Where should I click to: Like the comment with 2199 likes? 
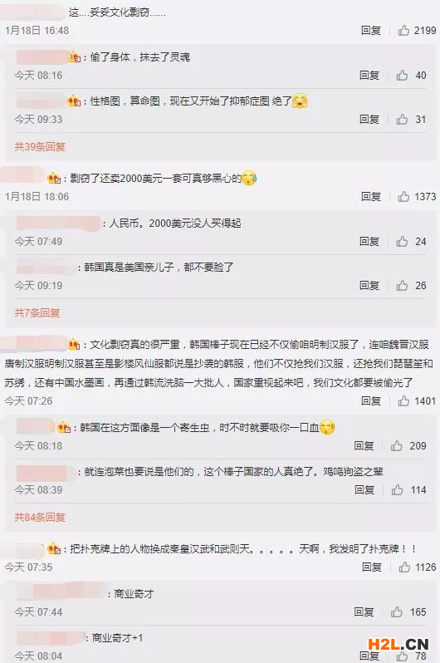click(403, 30)
